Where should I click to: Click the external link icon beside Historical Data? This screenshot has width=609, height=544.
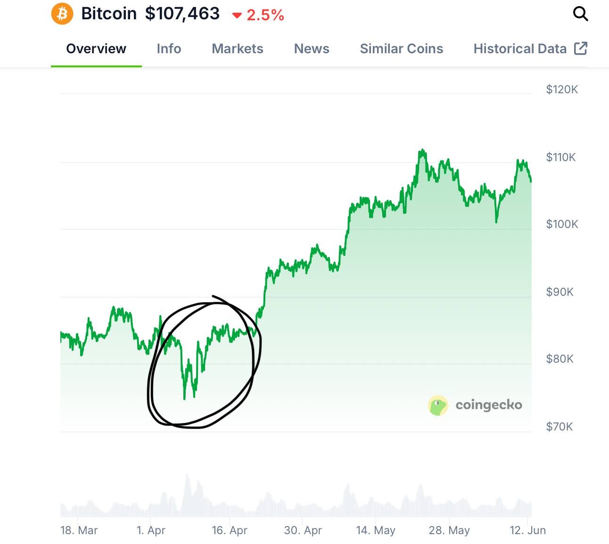pyautogui.click(x=581, y=49)
